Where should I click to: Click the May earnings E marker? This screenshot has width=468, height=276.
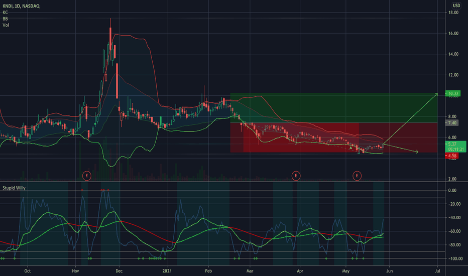coord(357,176)
